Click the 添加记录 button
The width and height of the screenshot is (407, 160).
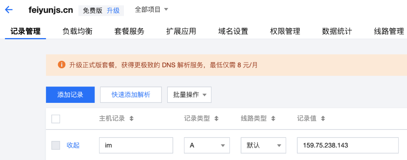tap(70, 94)
